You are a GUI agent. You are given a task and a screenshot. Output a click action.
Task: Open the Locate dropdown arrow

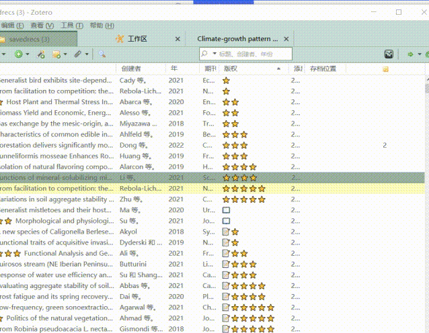(420, 54)
